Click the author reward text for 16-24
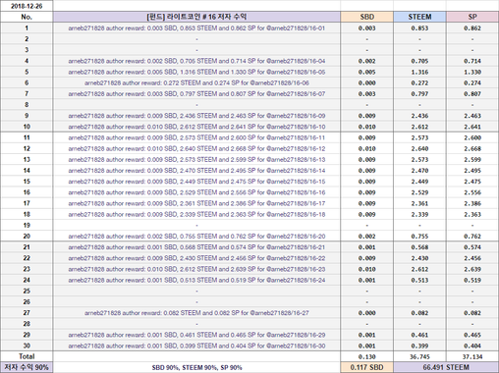 click(196, 280)
